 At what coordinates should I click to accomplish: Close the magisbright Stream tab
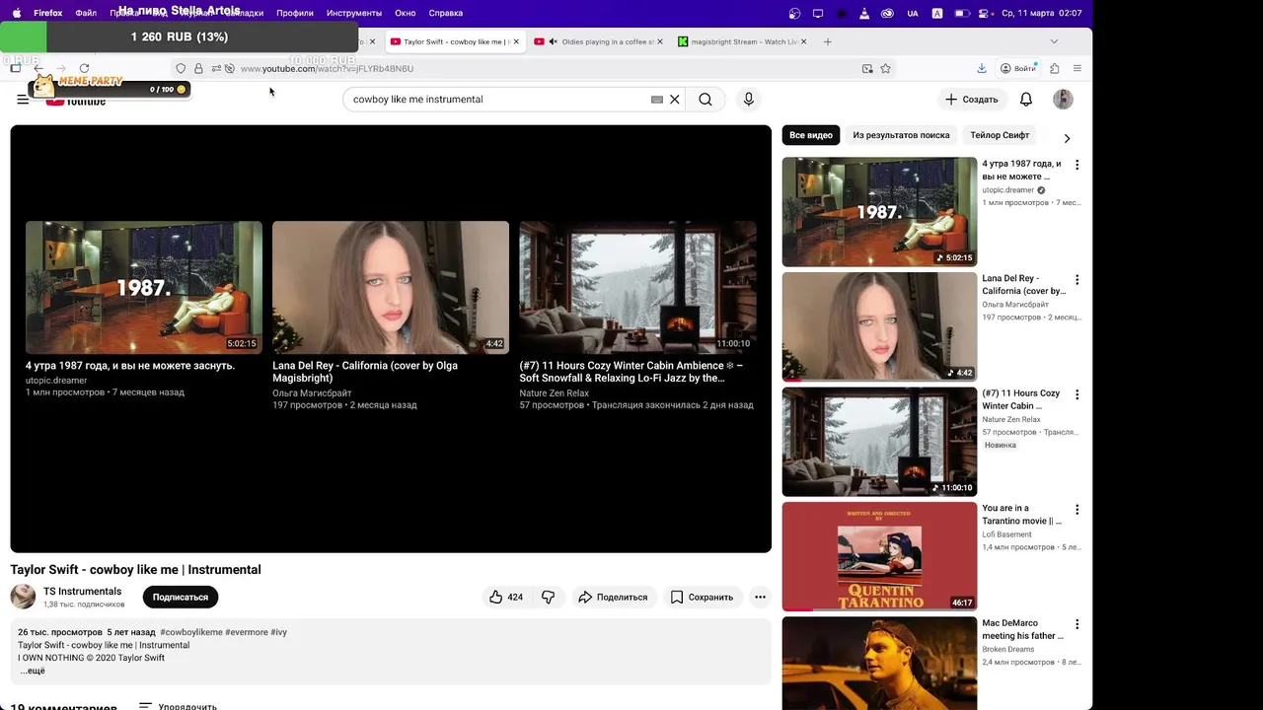804,41
